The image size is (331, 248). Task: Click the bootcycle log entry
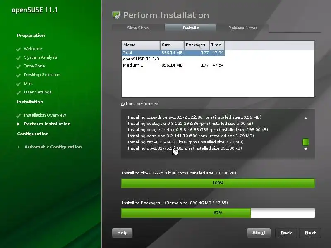tap(190, 123)
